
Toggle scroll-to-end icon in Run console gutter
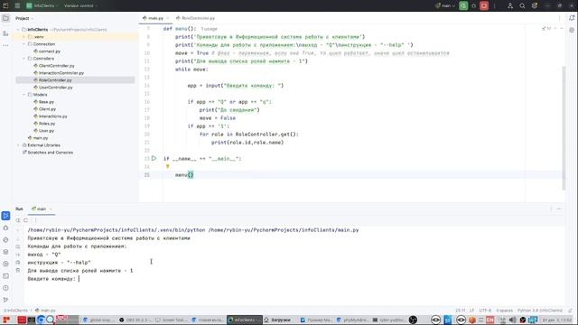18,255
